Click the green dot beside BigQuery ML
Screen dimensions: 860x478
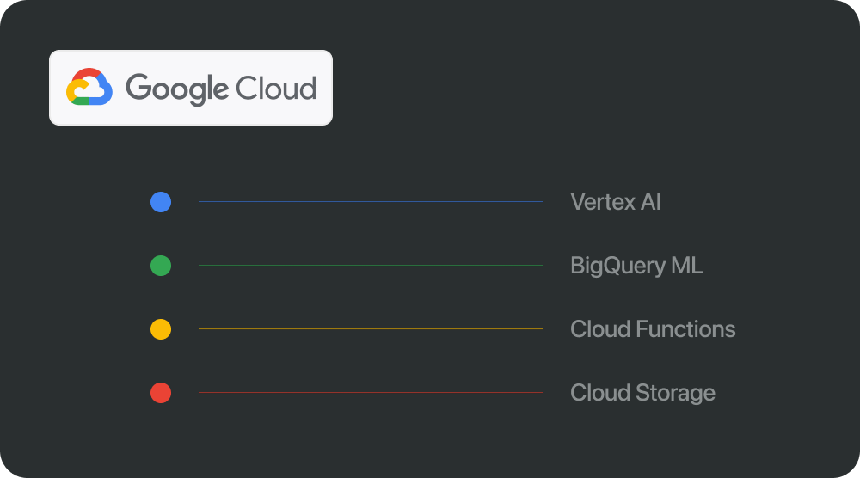[161, 266]
